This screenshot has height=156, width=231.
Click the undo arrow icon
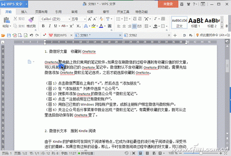[31, 35]
